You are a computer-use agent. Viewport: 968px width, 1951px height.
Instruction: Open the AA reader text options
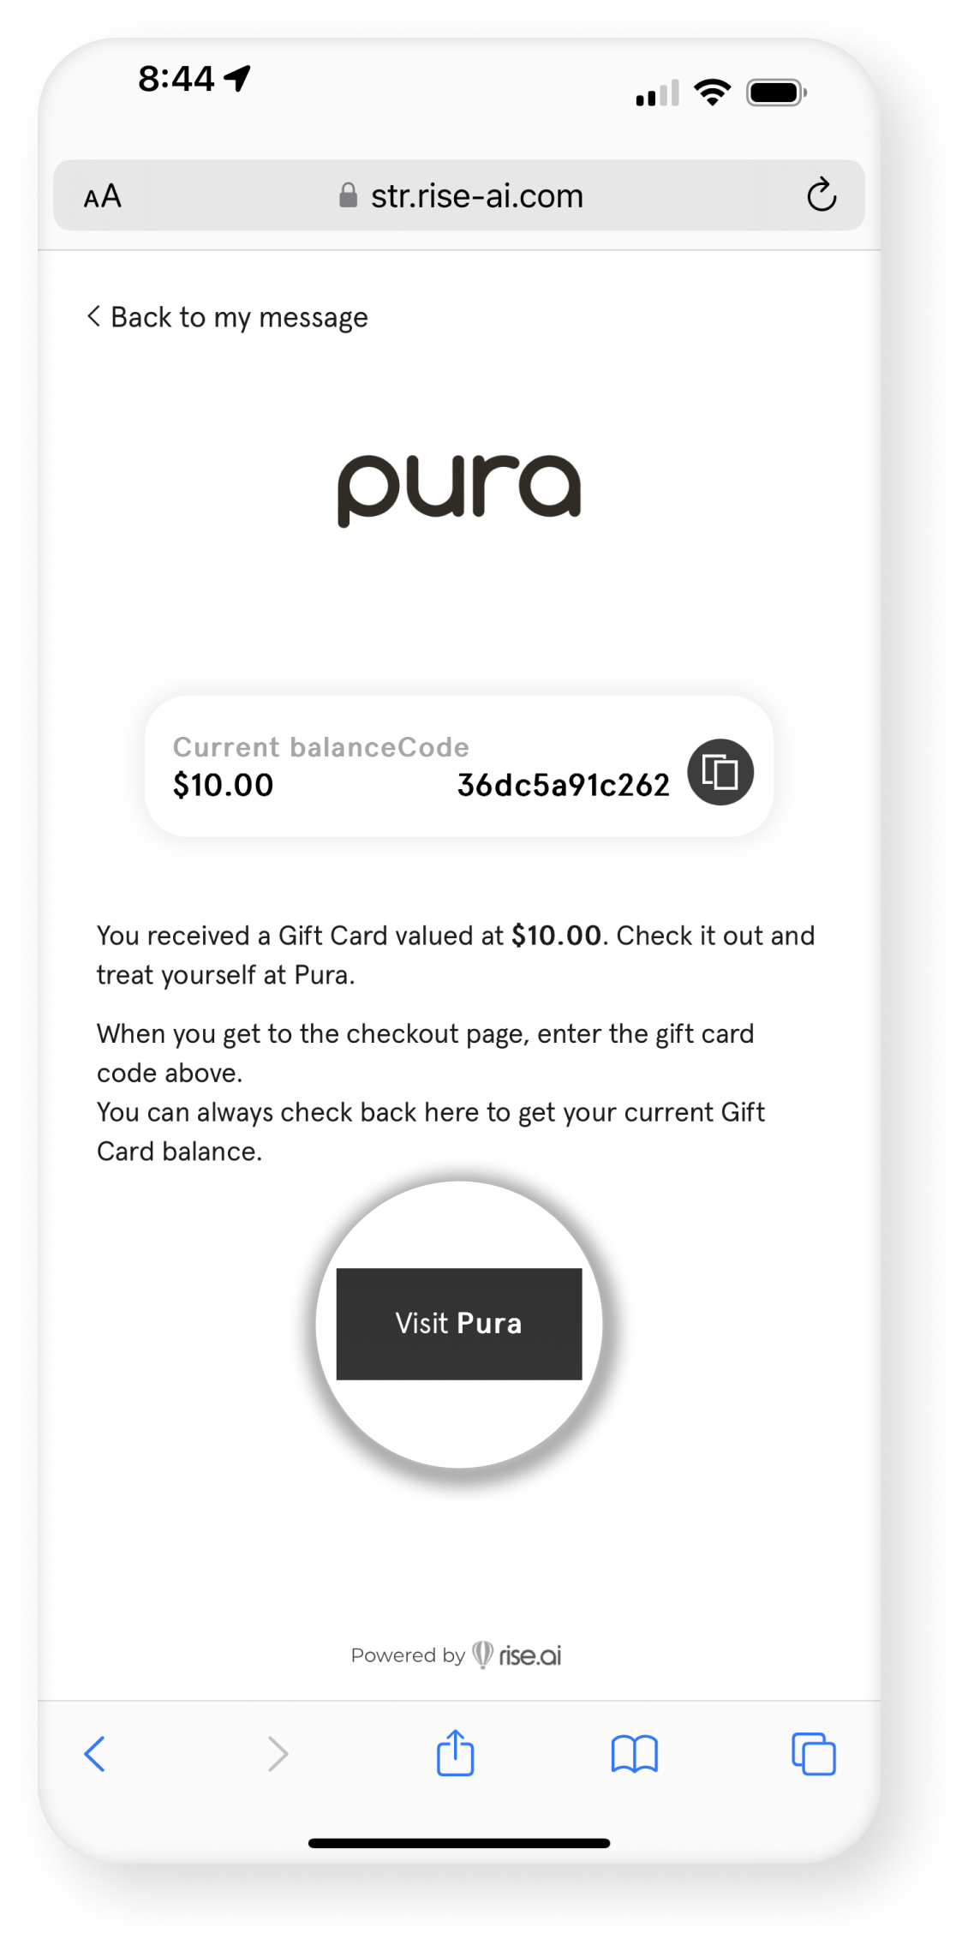(103, 196)
